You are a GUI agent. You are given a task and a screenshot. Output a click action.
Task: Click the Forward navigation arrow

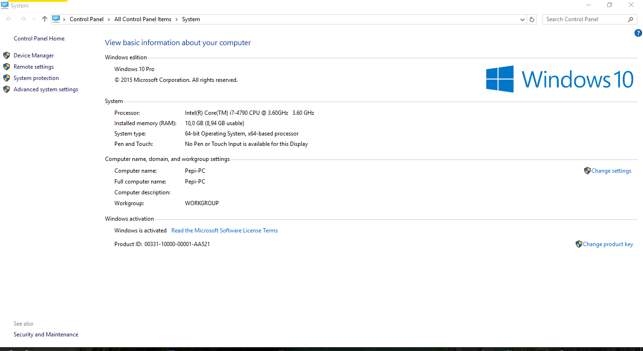click(x=23, y=19)
